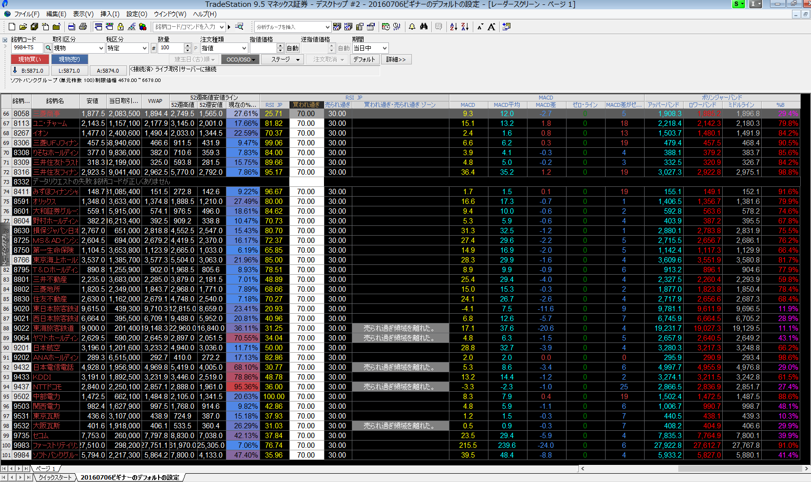Click the VWAP column header

pos(155,101)
